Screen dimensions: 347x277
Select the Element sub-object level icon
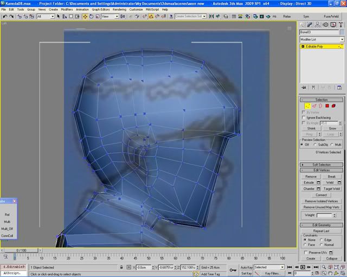(x=333, y=106)
